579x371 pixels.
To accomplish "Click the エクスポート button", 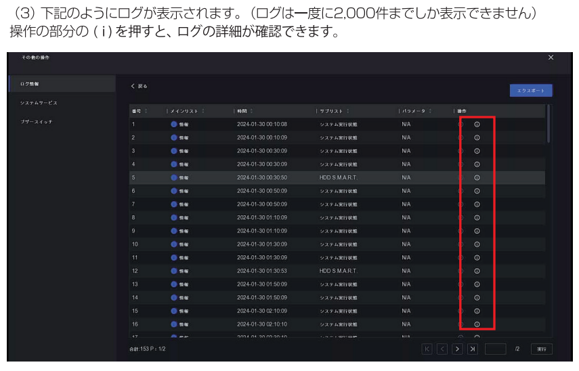I will (531, 90).
